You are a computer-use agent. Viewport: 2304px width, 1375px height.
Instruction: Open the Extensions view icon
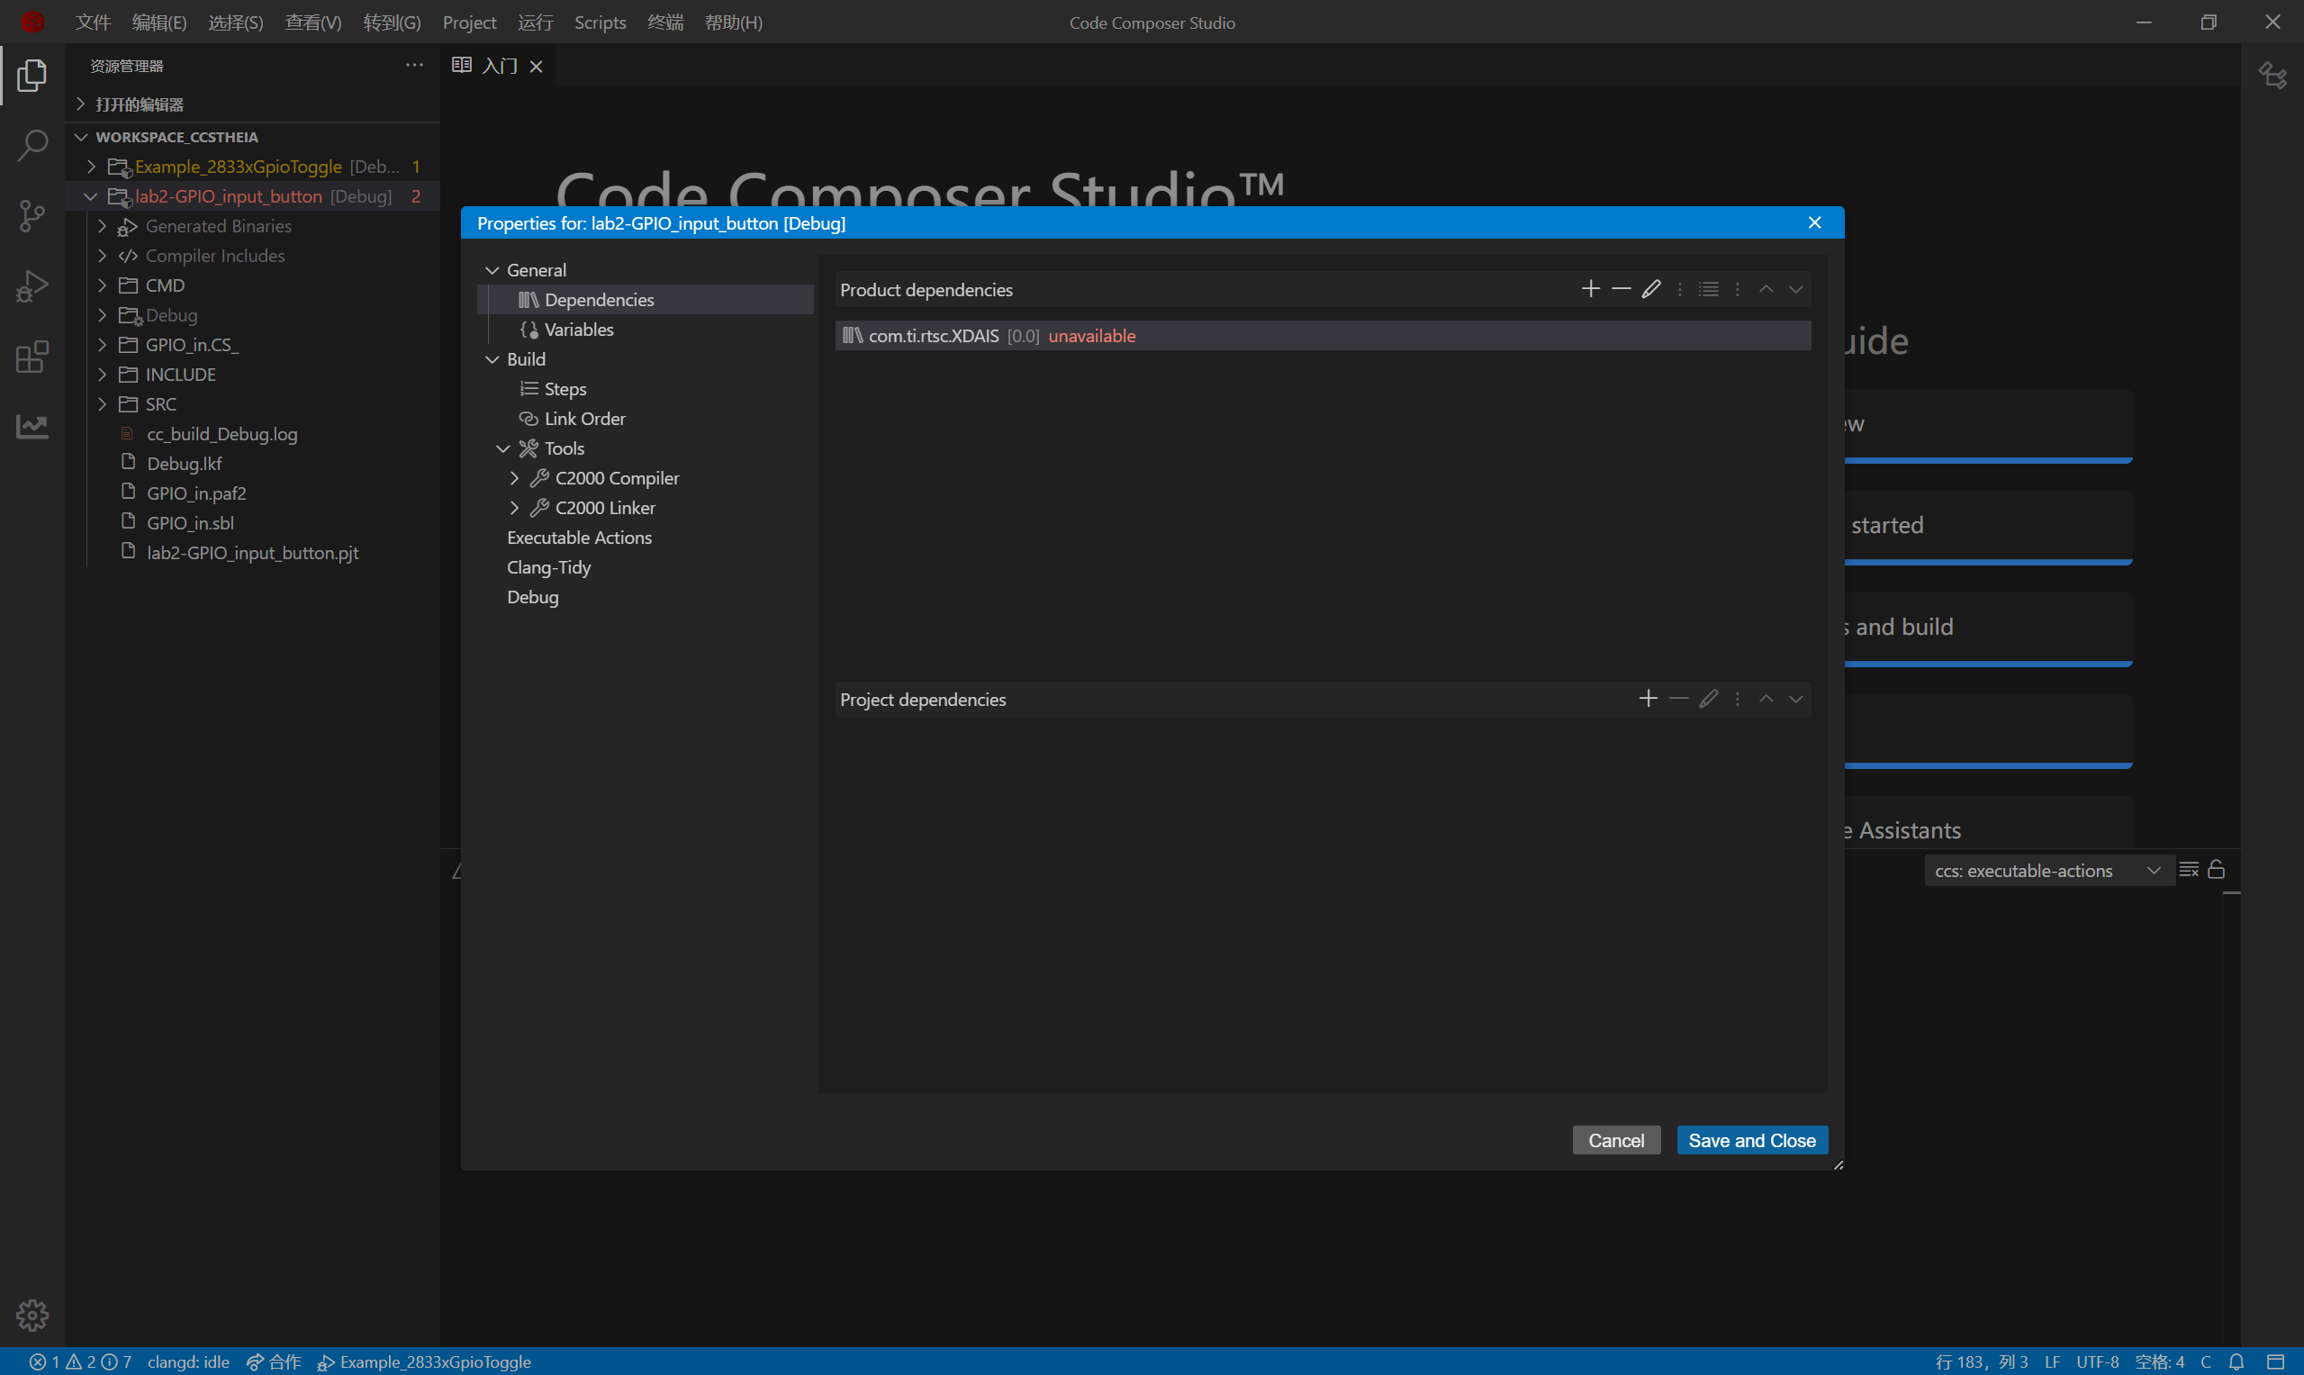click(32, 357)
